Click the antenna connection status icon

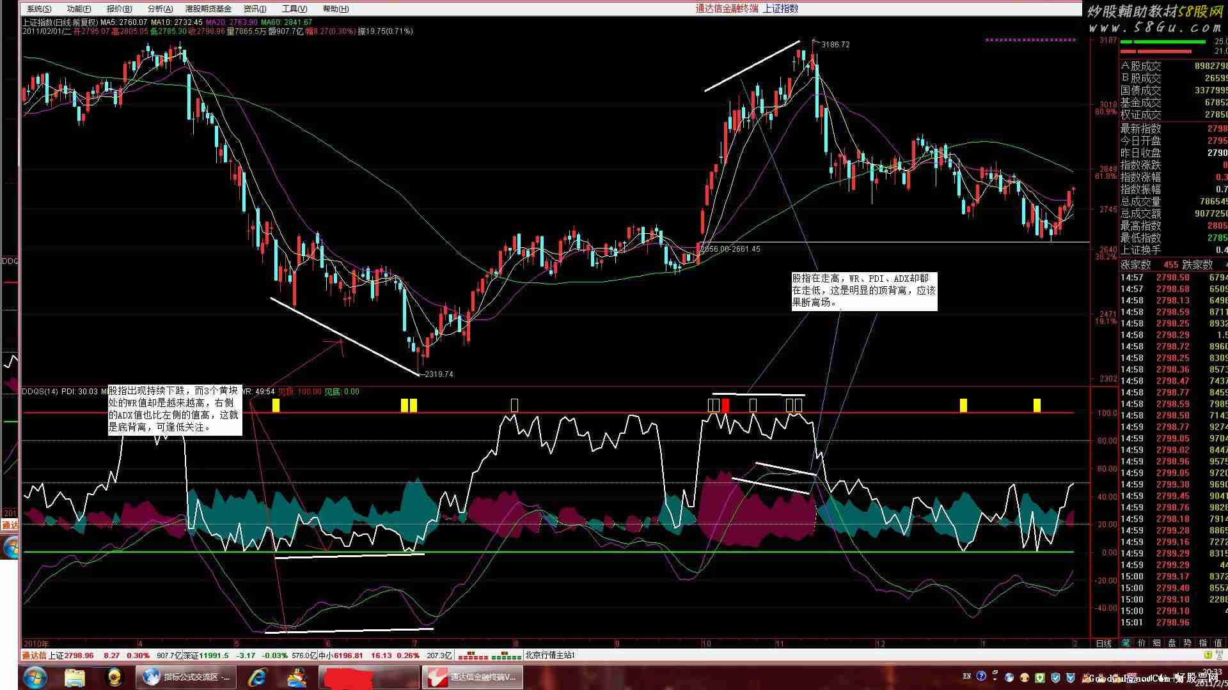(1219, 655)
